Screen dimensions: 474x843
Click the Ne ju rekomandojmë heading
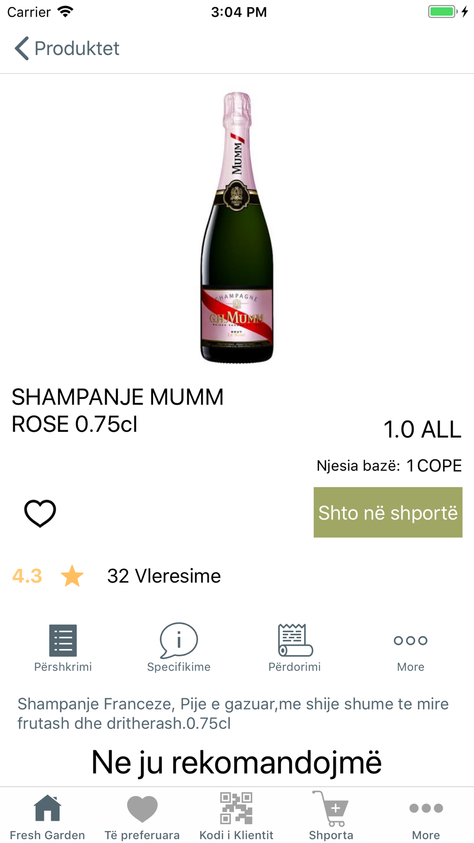[237, 762]
